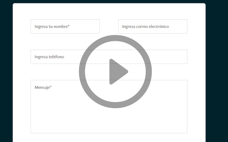
Task: Click the "Ingresa correo electrónico" placeholder text
Action: pos(146,26)
